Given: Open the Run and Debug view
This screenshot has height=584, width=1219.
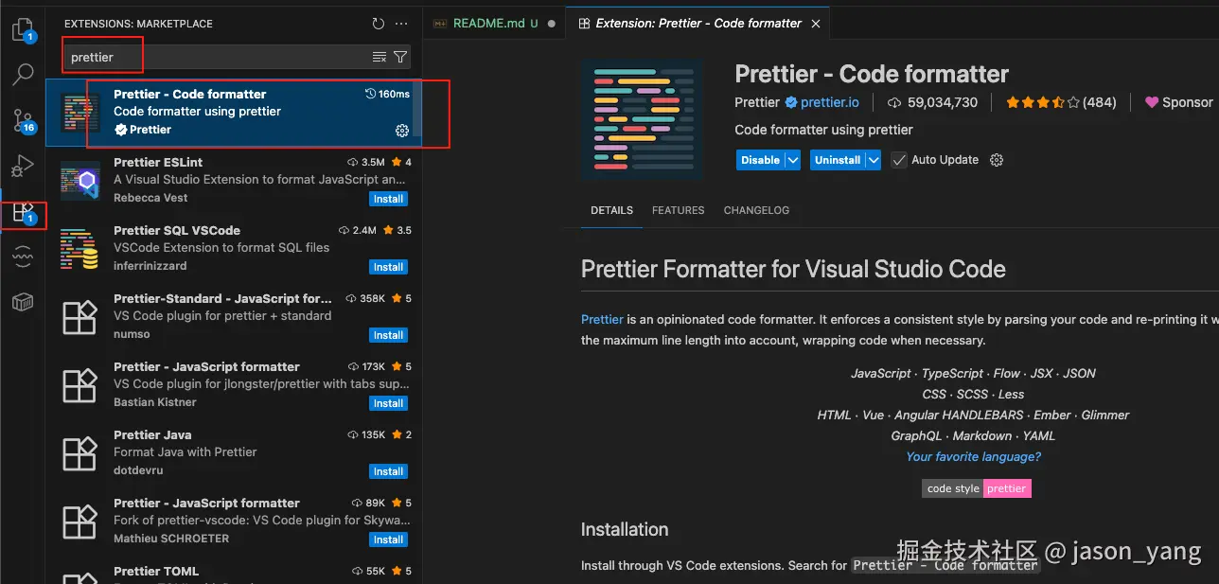Looking at the screenshot, I should tap(22, 168).
